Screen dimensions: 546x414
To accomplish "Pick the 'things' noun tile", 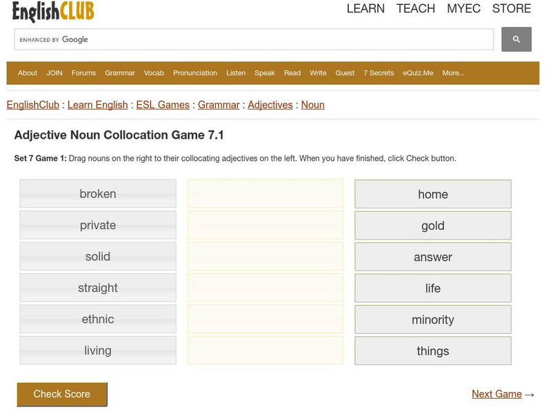I will point(433,351).
